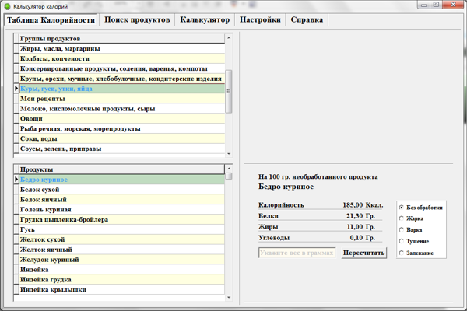Click down arrow of product groups scrollbar
Image resolution: width=467 pixels, height=311 pixels.
click(229, 154)
